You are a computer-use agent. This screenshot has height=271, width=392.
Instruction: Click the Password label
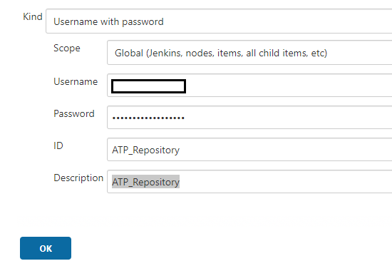pos(74,113)
